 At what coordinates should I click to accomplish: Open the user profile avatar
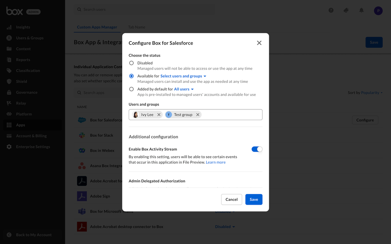[x=378, y=11]
